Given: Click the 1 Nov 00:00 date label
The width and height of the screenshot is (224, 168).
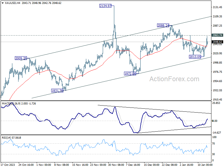Looking at the screenshot, I should (44, 165).
